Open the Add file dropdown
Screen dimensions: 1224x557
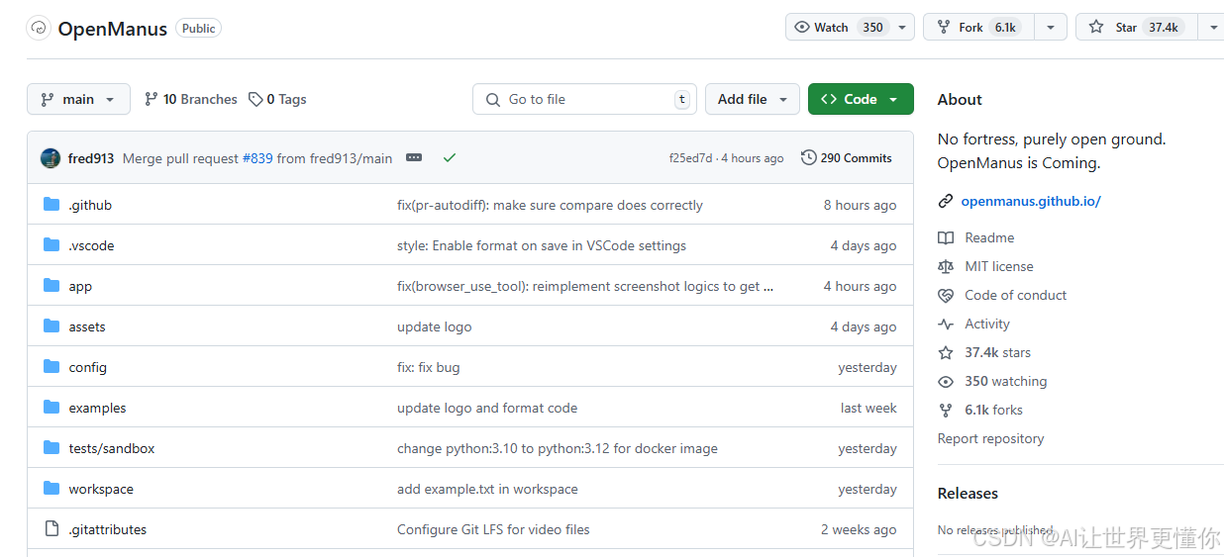tap(752, 99)
